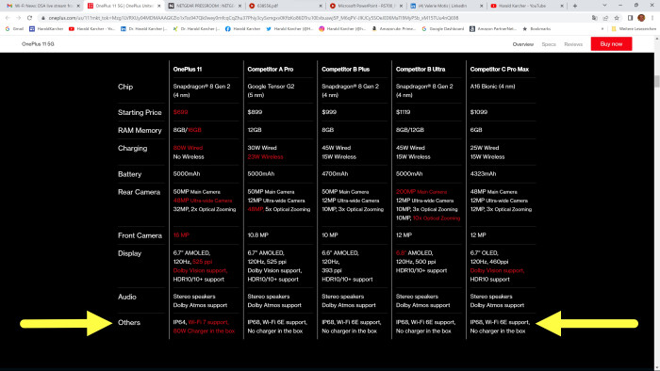Open the Chrome three-dot menu
Screen dimensions: 660x371
click(x=652, y=18)
